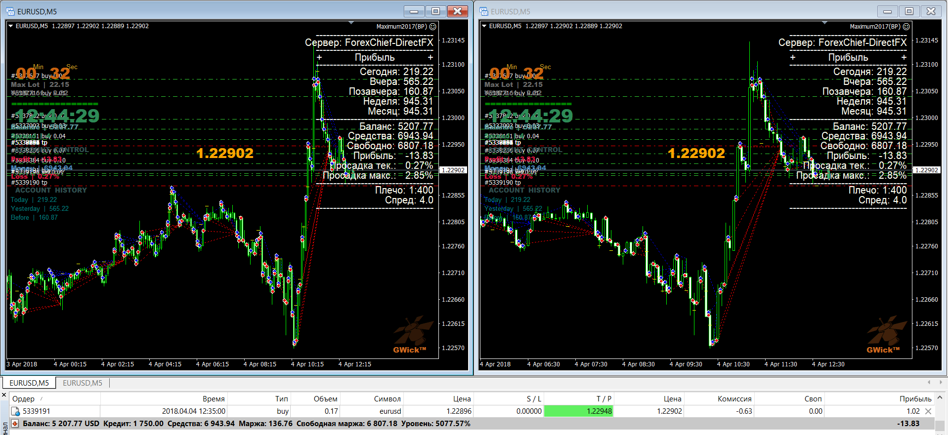Click the Maximum2017(BP) smiley icon in left chart
Viewport: 948px width, 435px height.
433,27
